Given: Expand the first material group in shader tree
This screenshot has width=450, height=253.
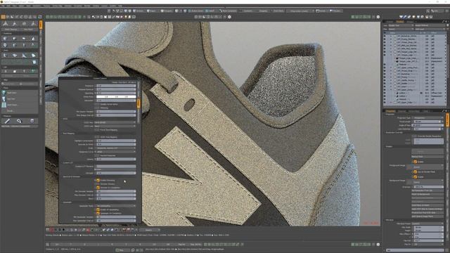Looking at the screenshot, I should pyautogui.click(x=391, y=36).
